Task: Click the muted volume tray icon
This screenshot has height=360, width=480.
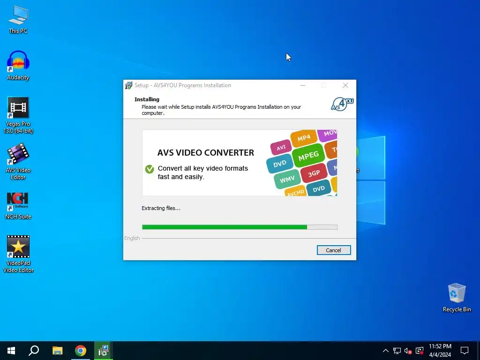Action: click(x=408, y=351)
